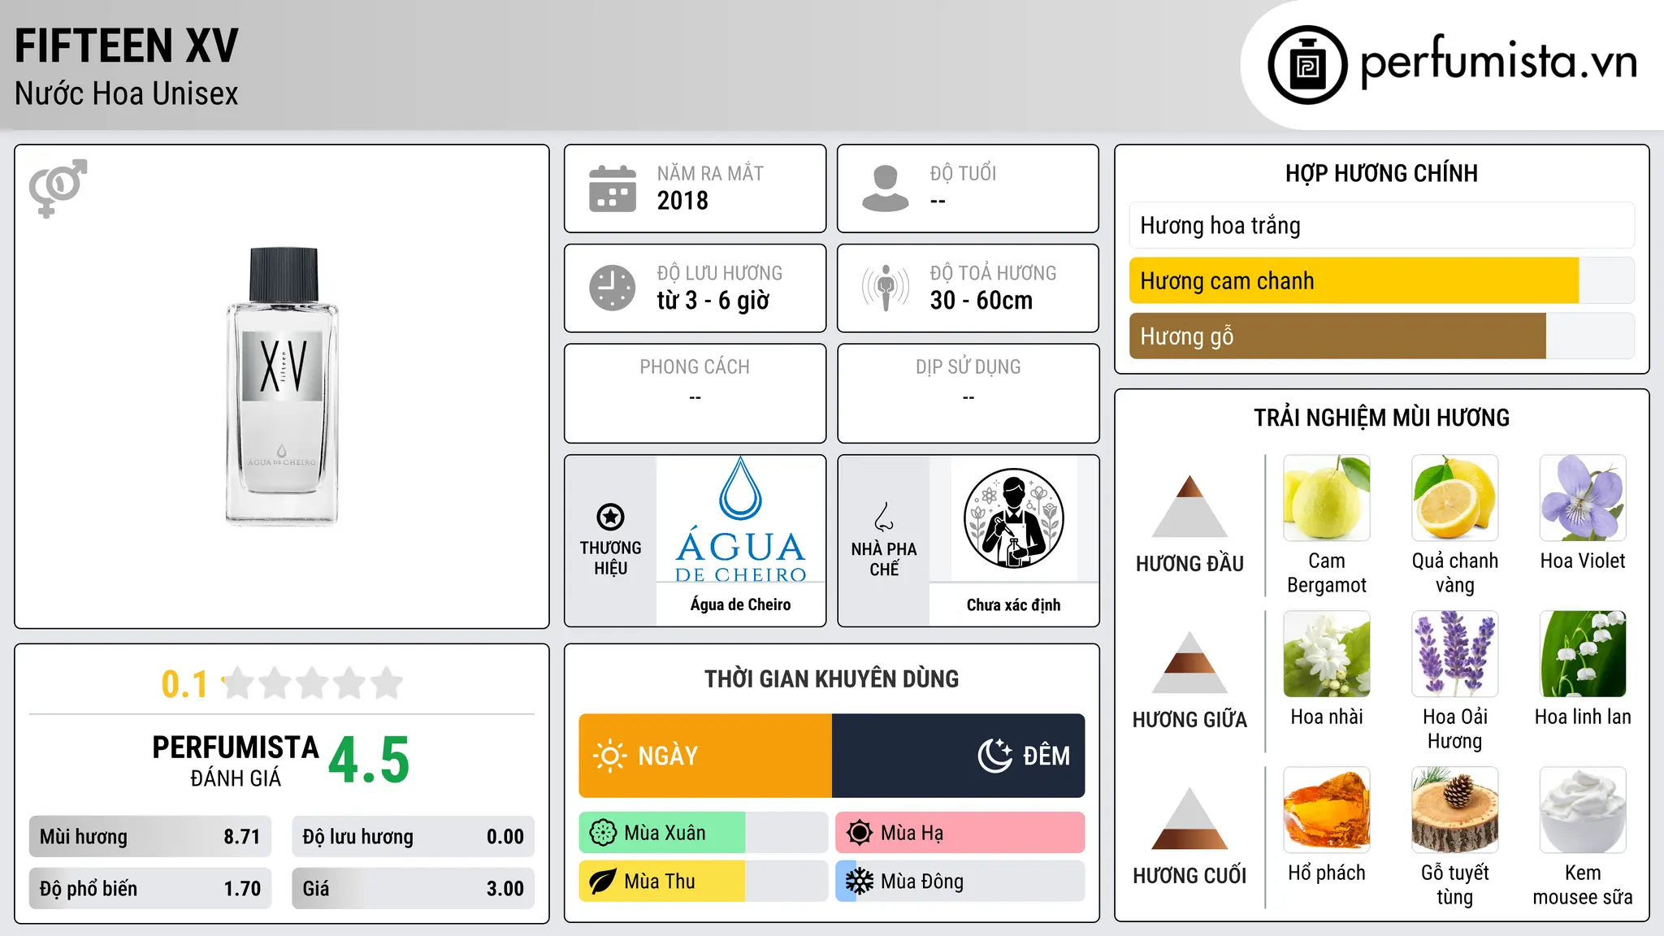This screenshot has width=1664, height=936.
Task: Click the star badge icon above Thương hiệu
Action: tap(610, 517)
